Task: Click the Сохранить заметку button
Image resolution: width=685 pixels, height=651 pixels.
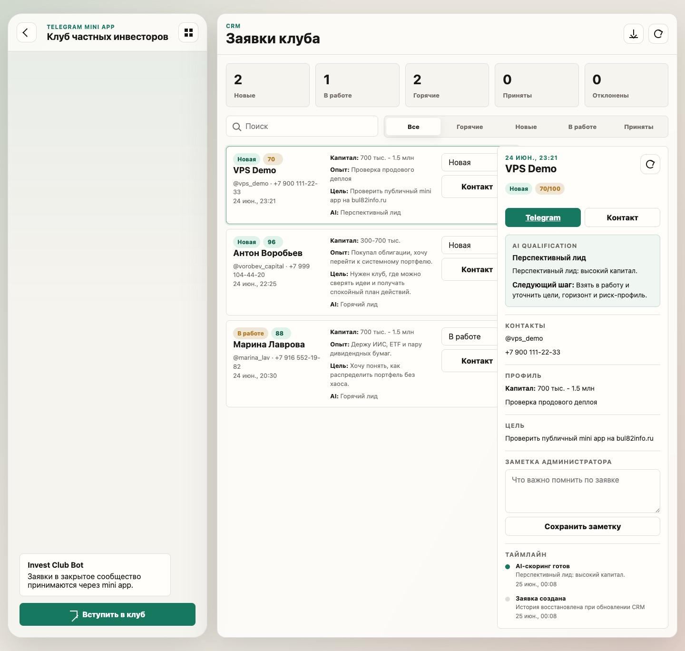Action: point(583,526)
